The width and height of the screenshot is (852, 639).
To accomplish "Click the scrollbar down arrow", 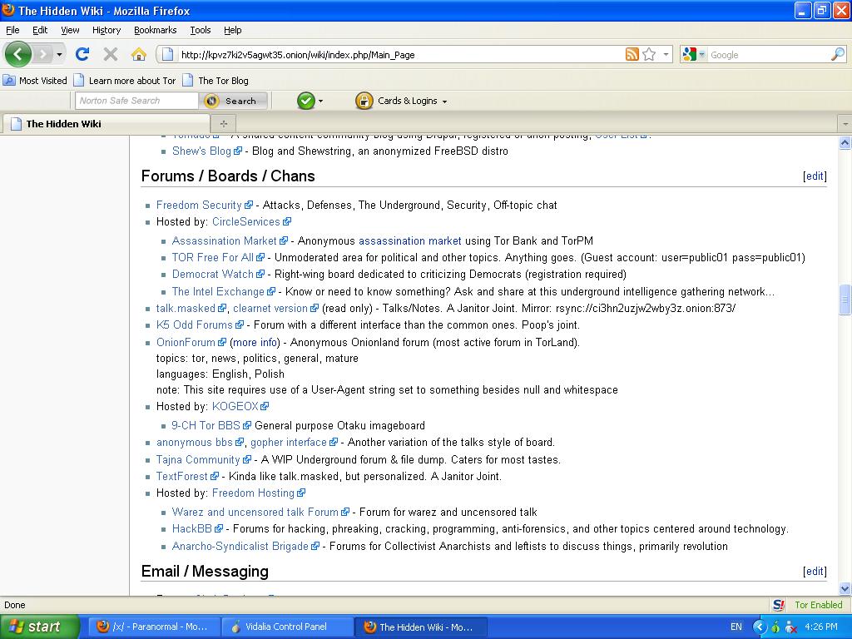I will click(x=845, y=588).
